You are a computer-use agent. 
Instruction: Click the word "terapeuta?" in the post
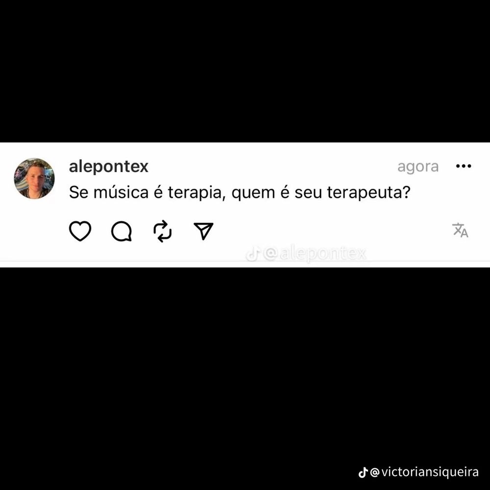(x=368, y=193)
